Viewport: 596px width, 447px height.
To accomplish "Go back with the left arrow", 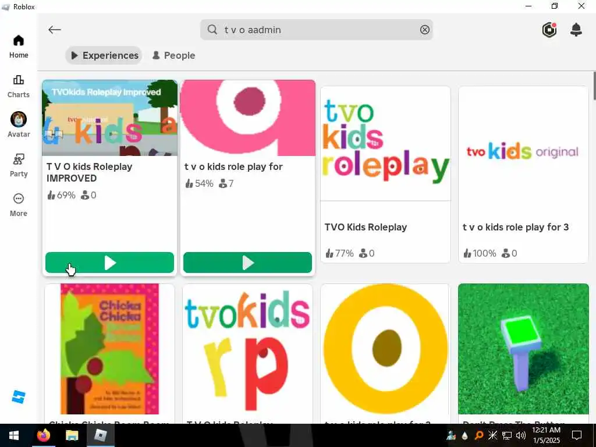I will click(54, 30).
